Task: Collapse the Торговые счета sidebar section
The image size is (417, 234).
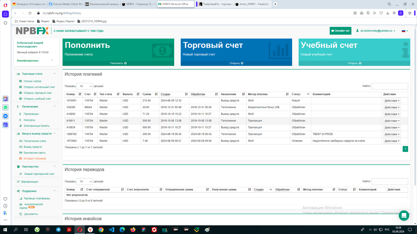Action: tap(54, 74)
